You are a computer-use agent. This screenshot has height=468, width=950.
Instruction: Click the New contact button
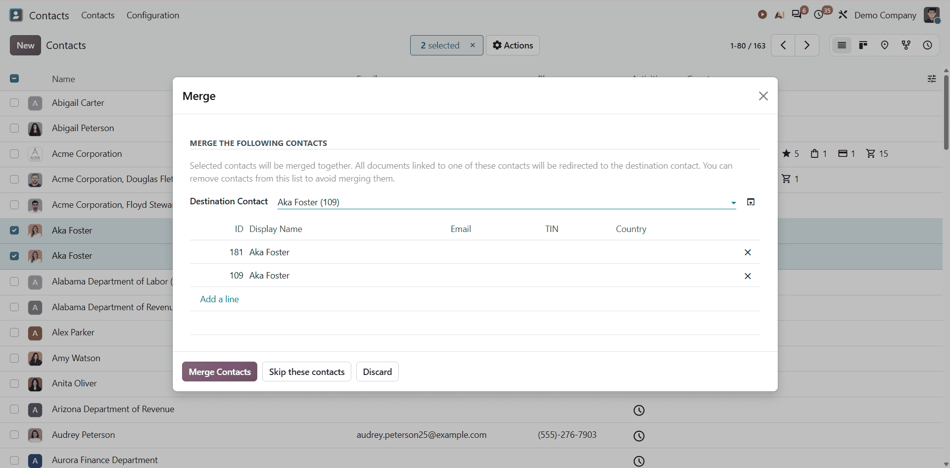pos(25,45)
